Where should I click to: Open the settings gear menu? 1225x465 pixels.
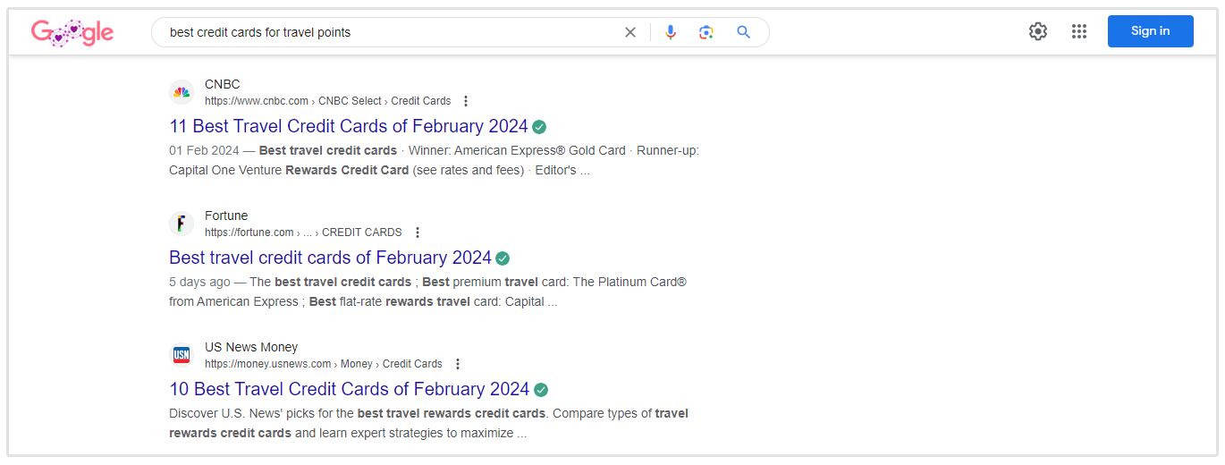click(x=1037, y=31)
